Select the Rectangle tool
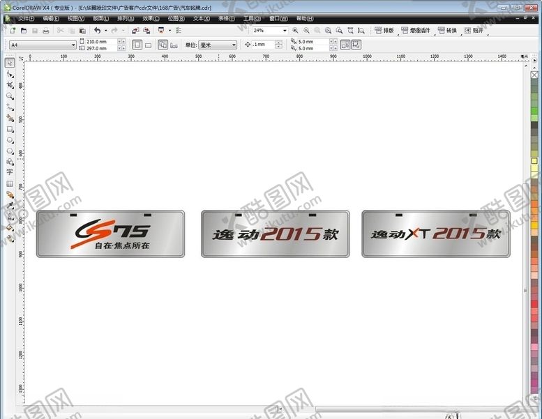This screenshot has height=419, width=542. pos(10,129)
